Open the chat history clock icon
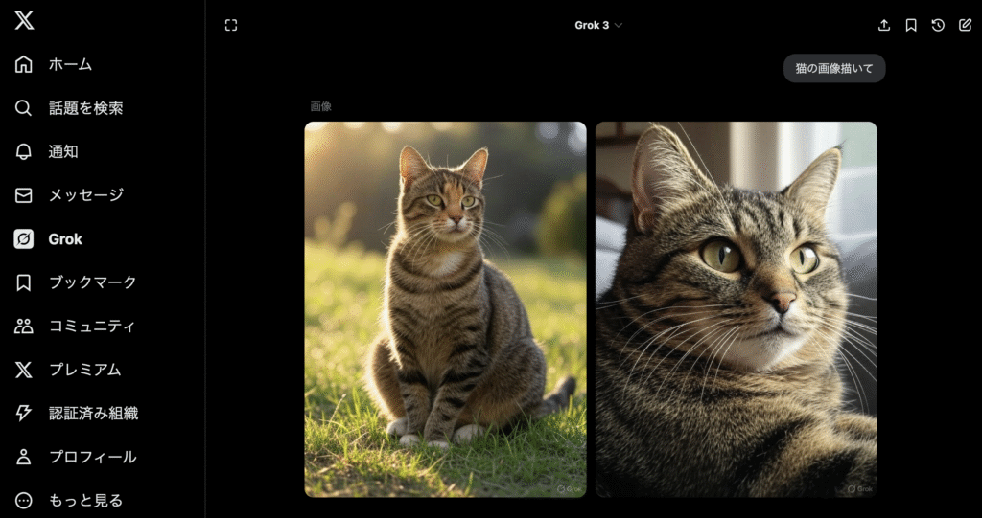Image resolution: width=982 pixels, height=518 pixels. click(x=938, y=25)
